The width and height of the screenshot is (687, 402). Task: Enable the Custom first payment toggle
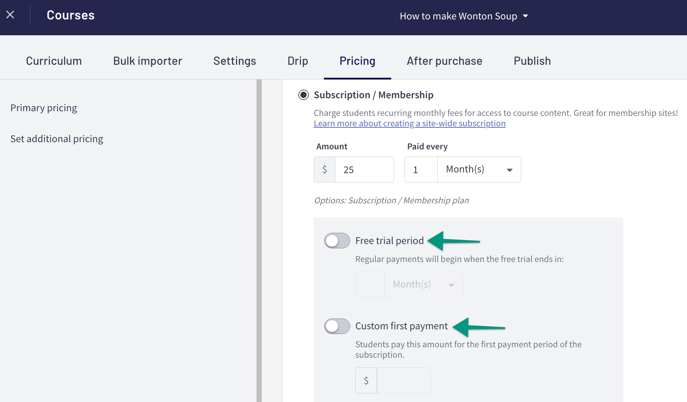(x=336, y=326)
